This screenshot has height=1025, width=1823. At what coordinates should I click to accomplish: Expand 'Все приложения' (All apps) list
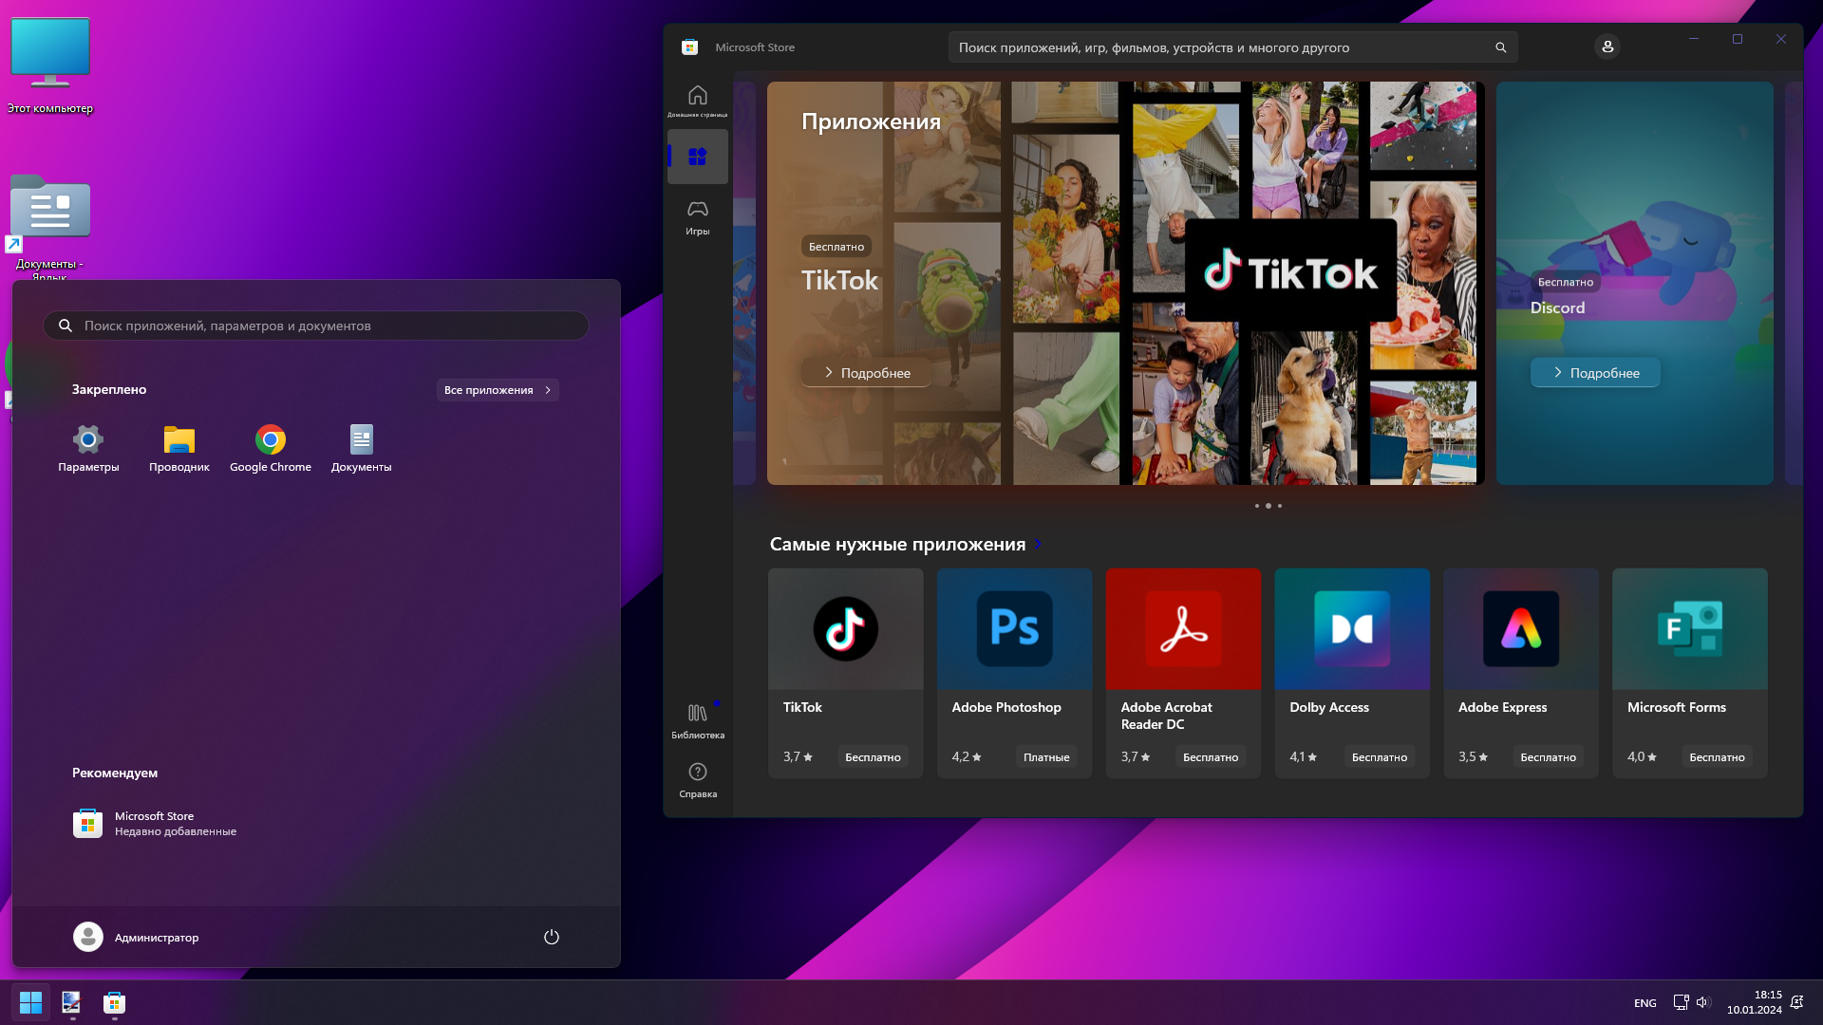pyautogui.click(x=497, y=390)
